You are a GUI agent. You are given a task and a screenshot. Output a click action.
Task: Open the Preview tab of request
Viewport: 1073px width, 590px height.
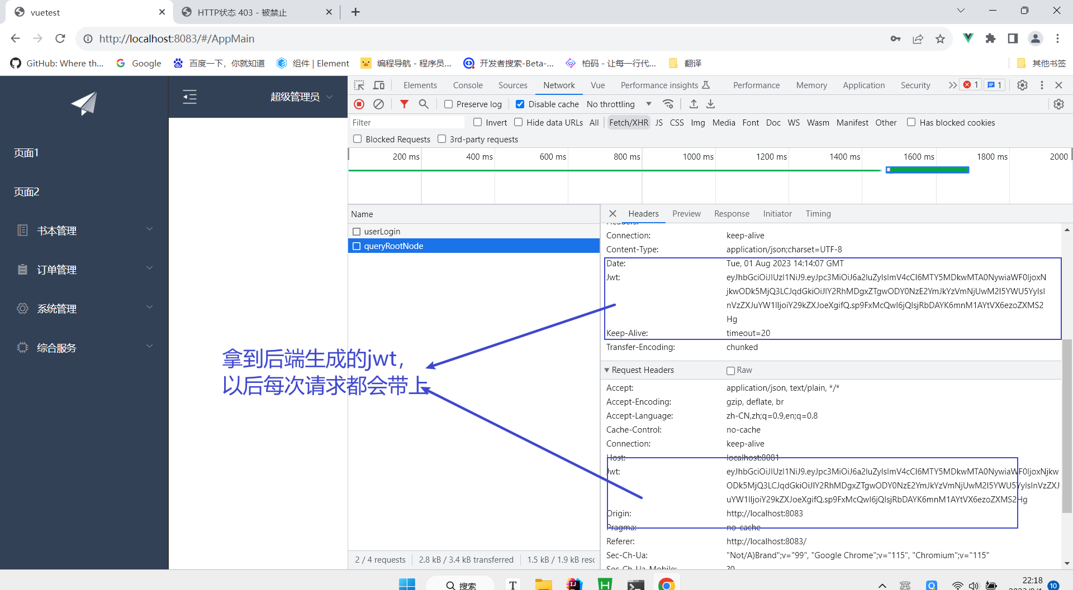click(686, 214)
